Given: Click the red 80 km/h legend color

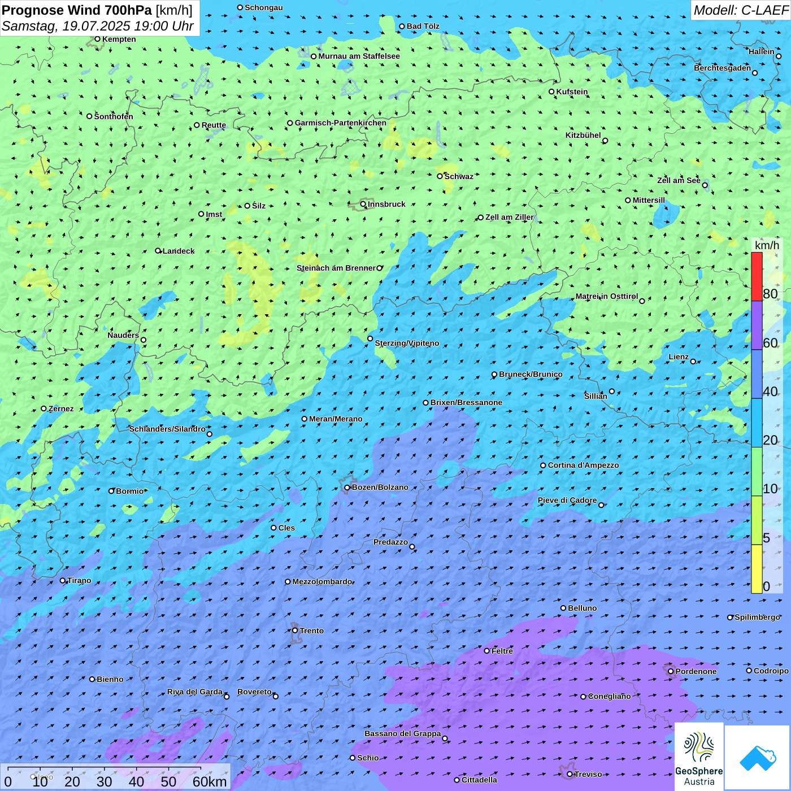Looking at the screenshot, I should [x=757, y=276].
